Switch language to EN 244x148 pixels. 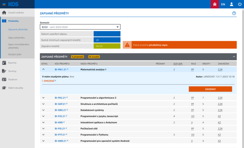tap(223, 5)
